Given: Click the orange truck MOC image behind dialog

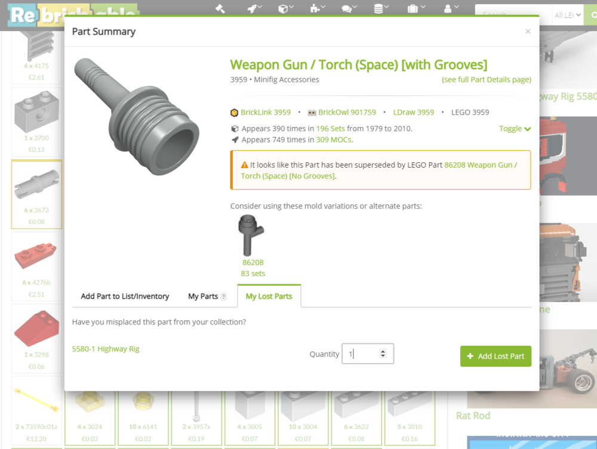Looking at the screenshot, I should tap(568, 262).
